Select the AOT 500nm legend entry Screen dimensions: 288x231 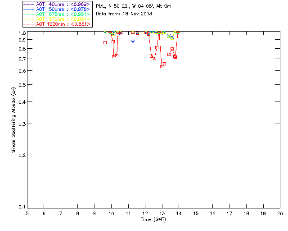[x=57, y=9]
